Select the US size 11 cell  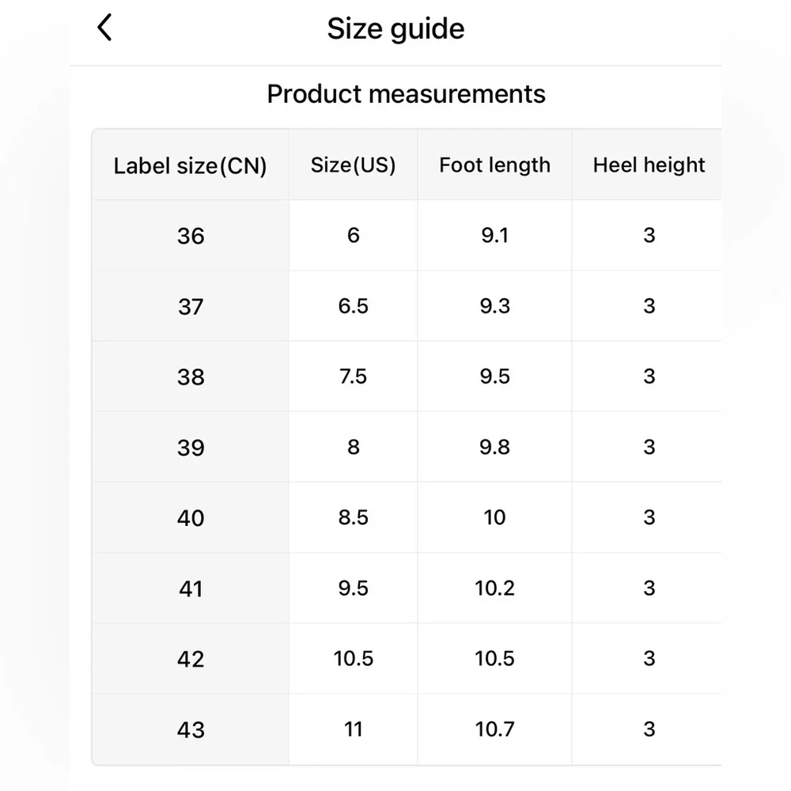tap(353, 729)
